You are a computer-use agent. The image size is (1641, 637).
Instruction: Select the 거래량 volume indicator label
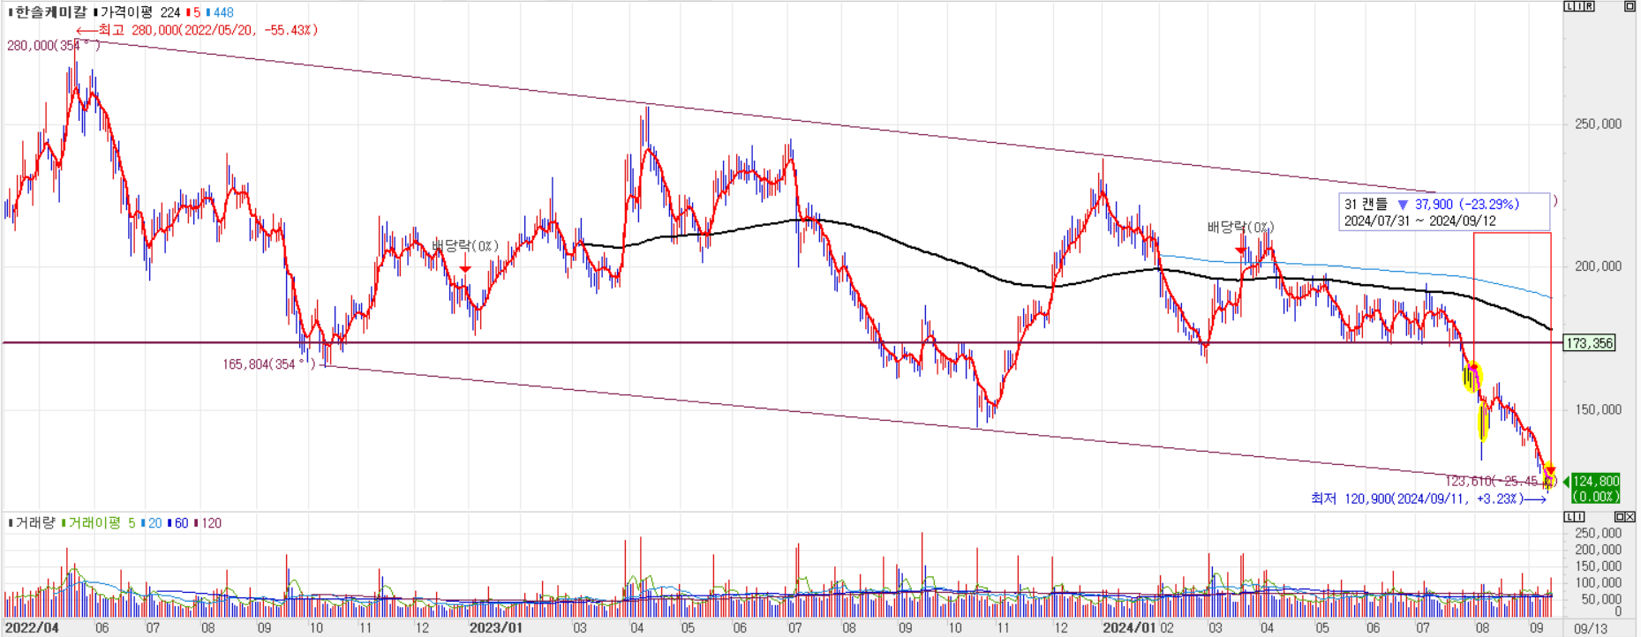(x=35, y=522)
